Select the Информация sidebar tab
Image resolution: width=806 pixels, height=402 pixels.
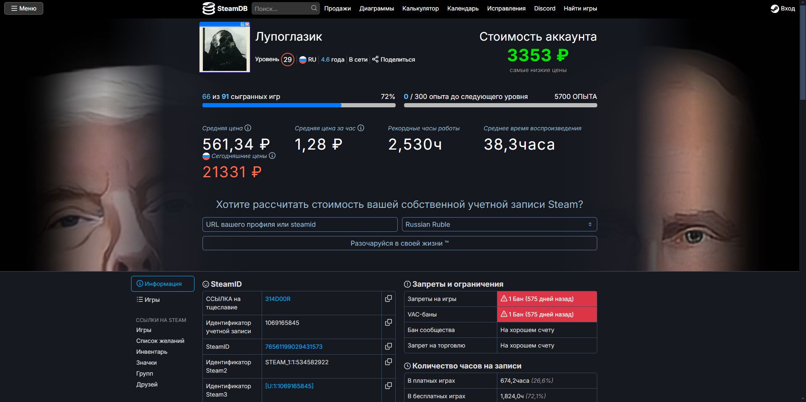coord(163,284)
